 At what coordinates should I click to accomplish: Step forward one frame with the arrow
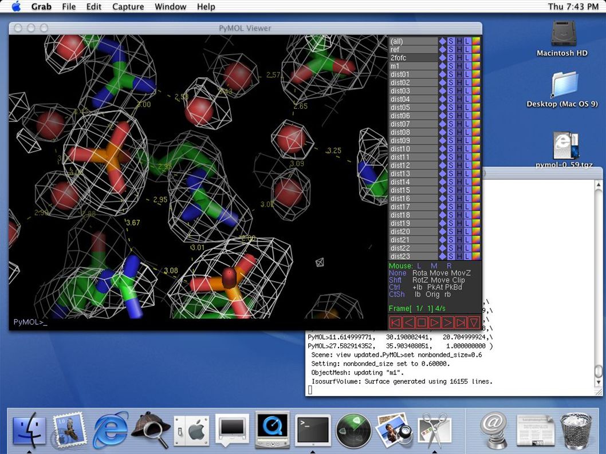[447, 322]
